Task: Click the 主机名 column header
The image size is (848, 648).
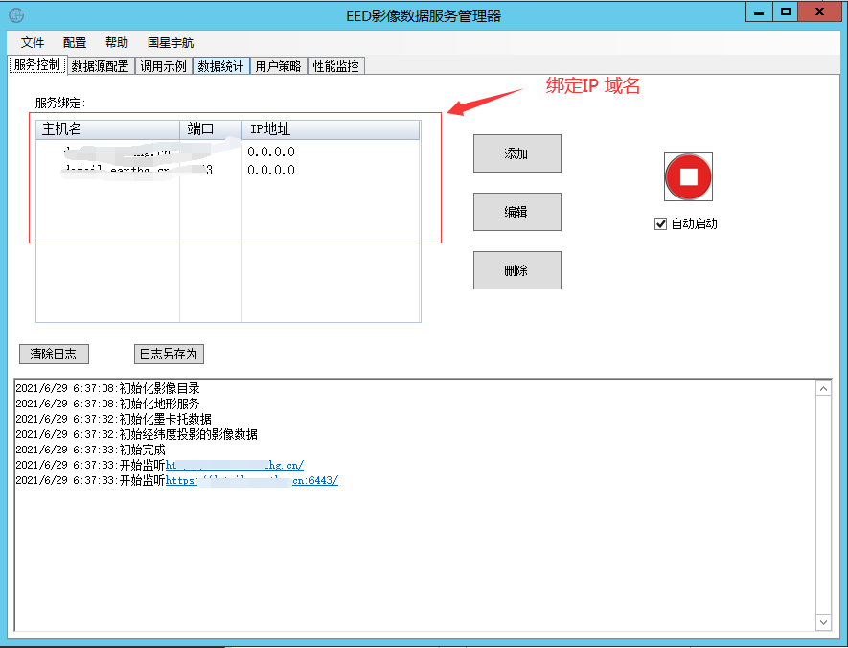Action: 107,129
